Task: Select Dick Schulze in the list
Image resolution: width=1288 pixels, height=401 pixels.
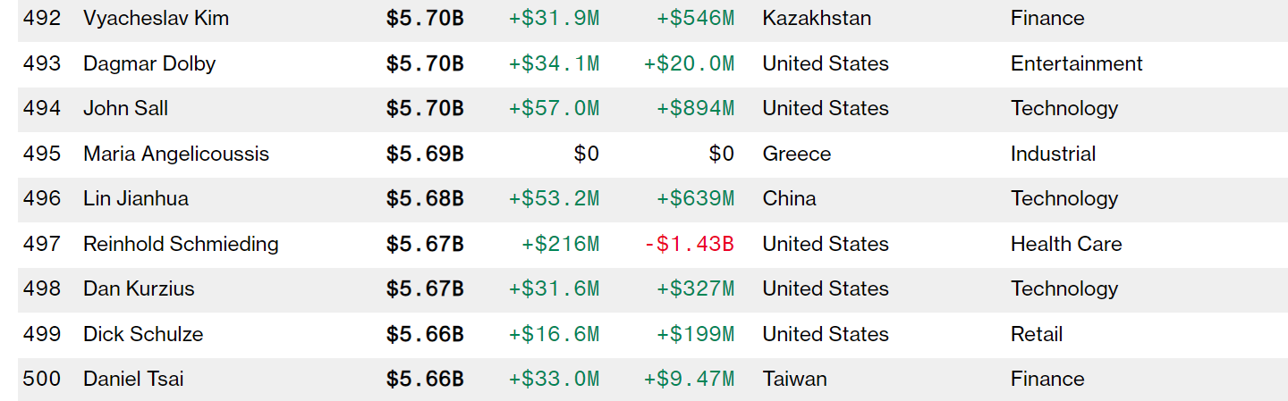Action: (x=143, y=334)
